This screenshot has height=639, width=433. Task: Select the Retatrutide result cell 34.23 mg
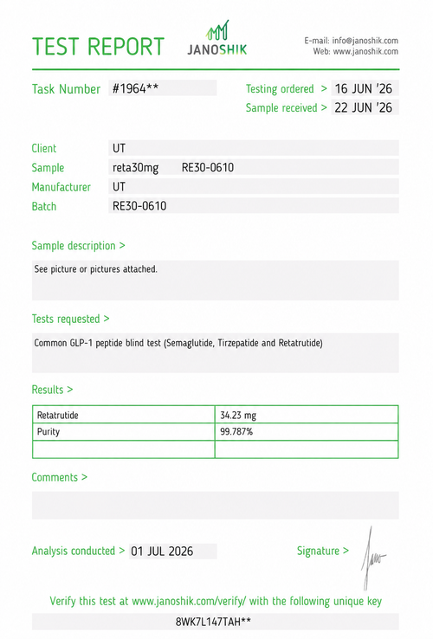tap(307, 415)
